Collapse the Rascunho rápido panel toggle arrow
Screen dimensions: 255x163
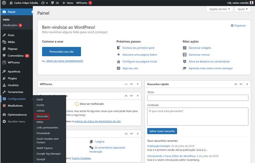click(247, 84)
